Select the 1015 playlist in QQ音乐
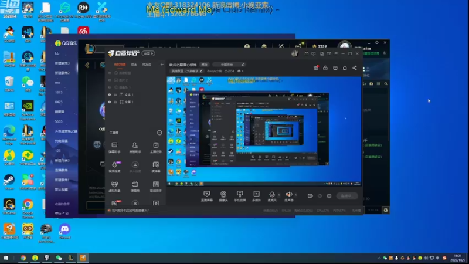Screen dimensions: 469x264 click(59, 92)
